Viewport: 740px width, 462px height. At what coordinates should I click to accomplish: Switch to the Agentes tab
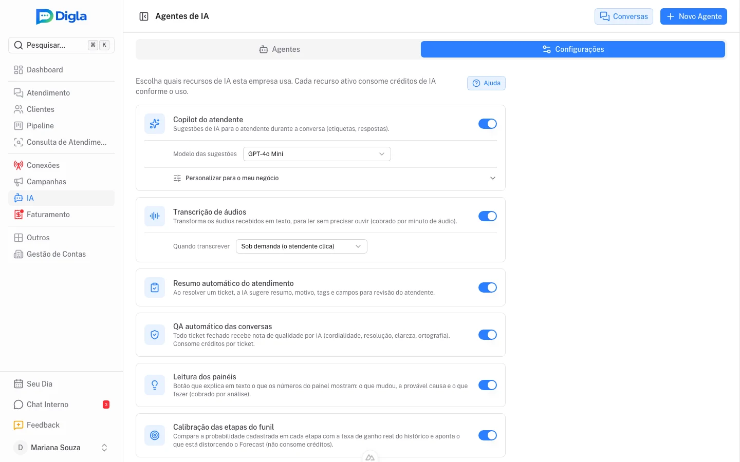279,49
